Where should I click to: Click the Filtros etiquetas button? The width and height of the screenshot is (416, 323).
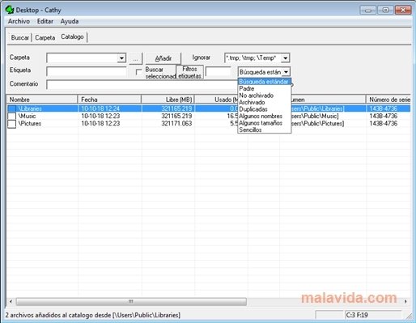(189, 72)
